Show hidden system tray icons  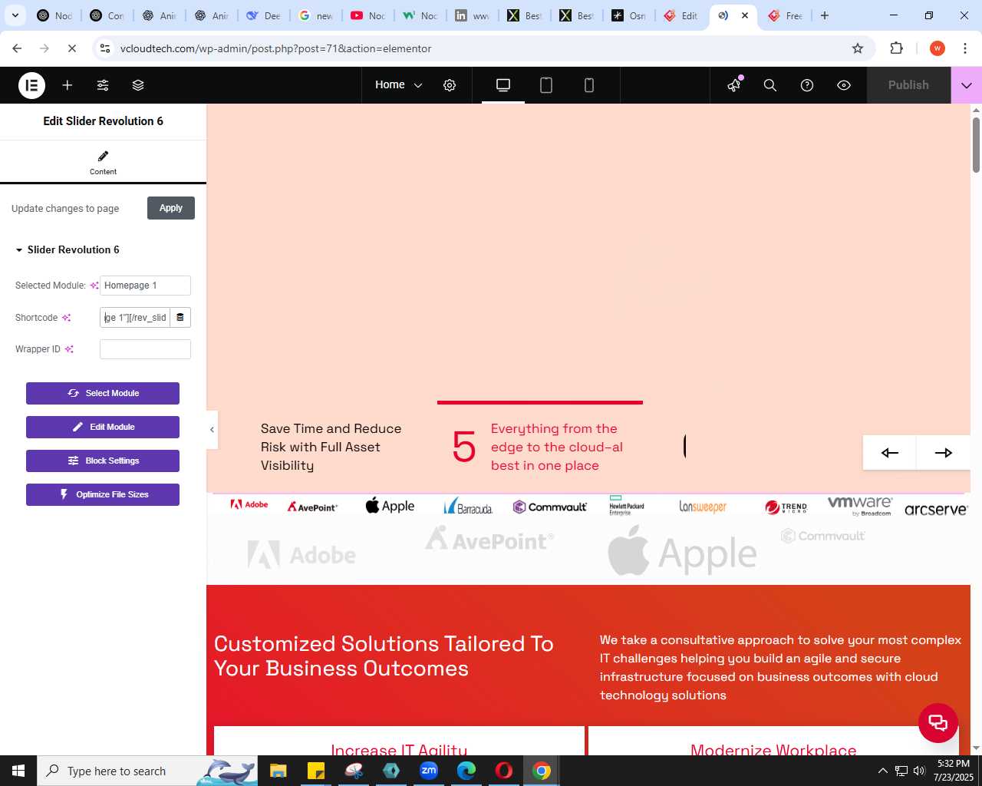tap(882, 771)
